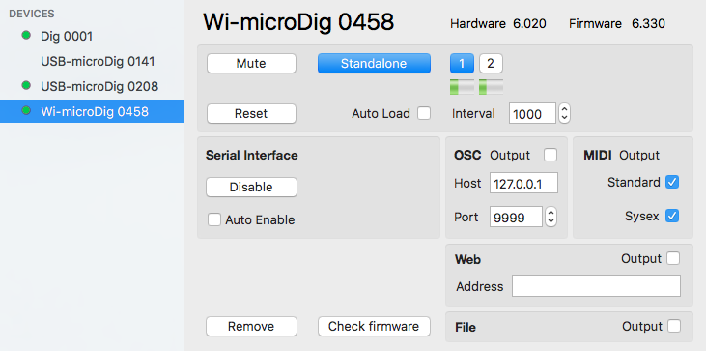Click the level indicator under slot 2
The height and width of the screenshot is (351, 706).
[x=491, y=86]
